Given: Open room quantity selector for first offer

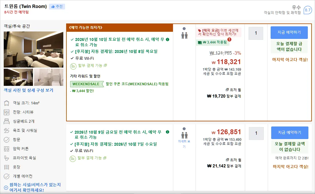Looking at the screenshot, I should click(256, 33).
